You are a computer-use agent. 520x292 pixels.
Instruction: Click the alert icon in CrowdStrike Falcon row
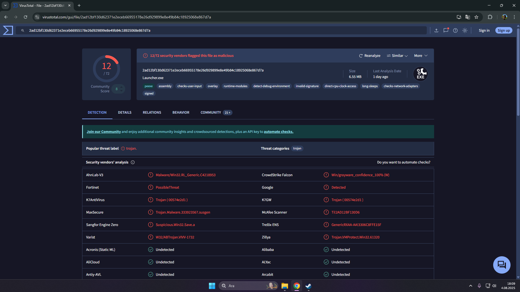point(326,175)
